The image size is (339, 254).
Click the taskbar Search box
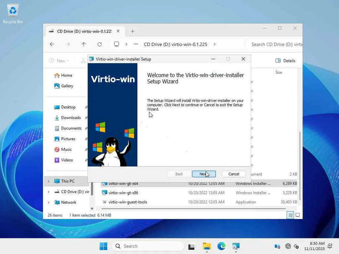coord(148,246)
